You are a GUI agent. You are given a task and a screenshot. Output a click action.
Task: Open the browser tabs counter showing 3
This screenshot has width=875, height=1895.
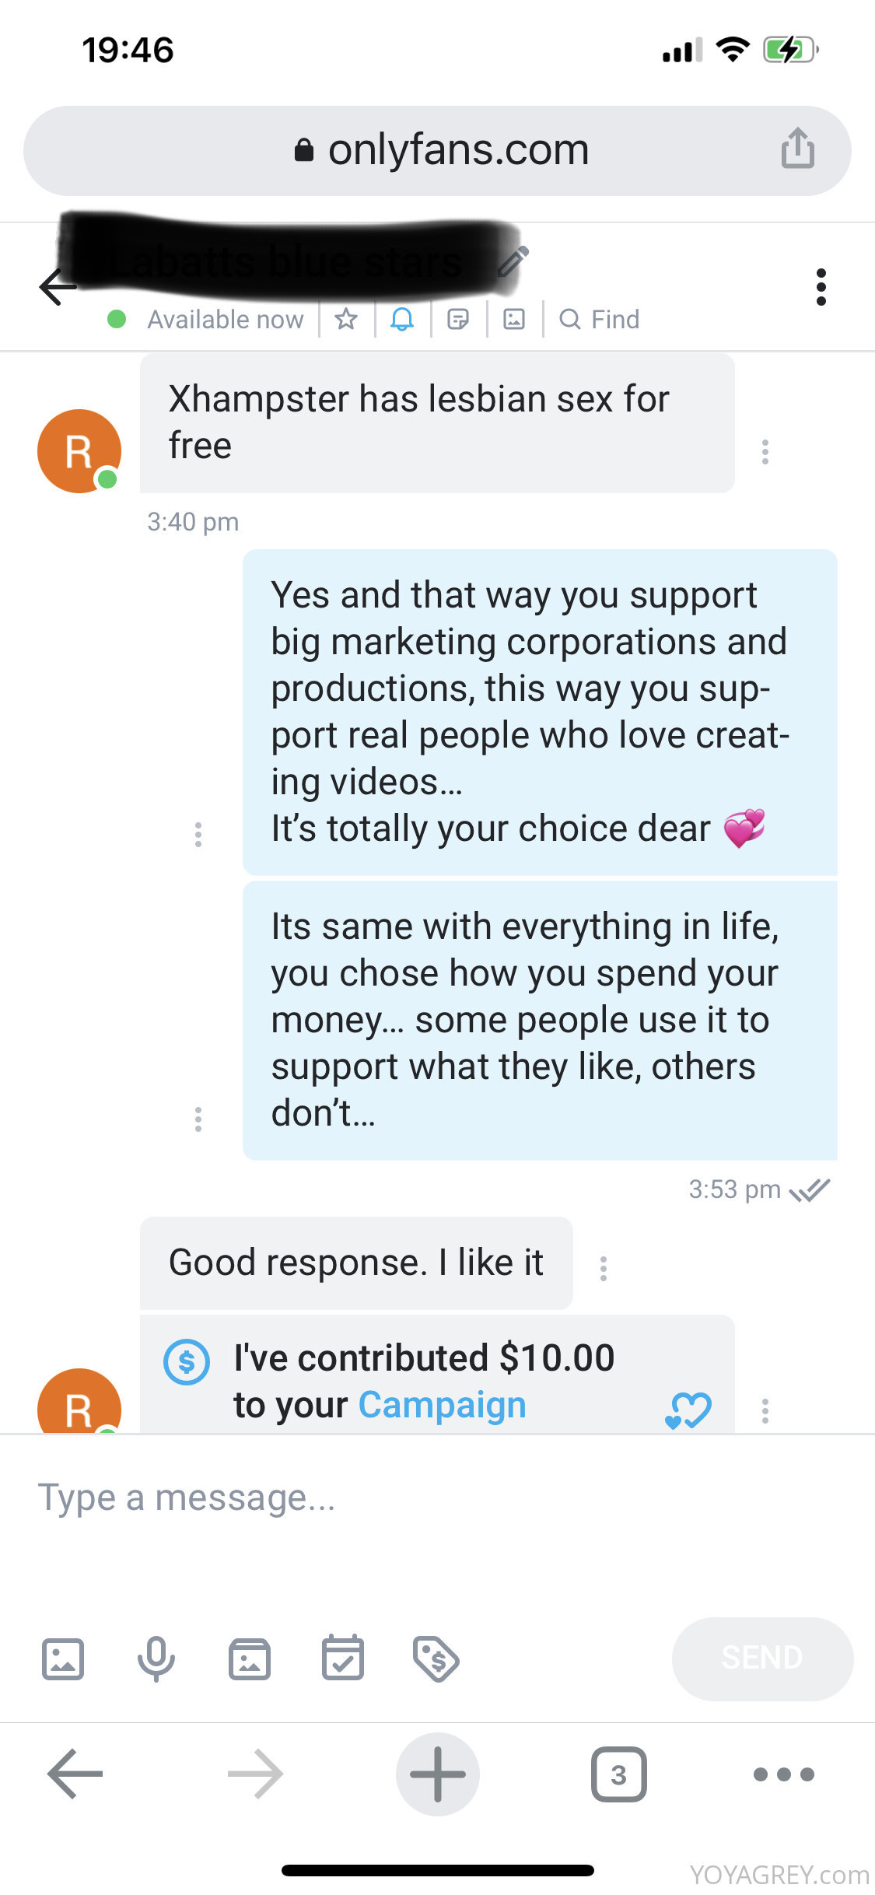click(618, 1774)
